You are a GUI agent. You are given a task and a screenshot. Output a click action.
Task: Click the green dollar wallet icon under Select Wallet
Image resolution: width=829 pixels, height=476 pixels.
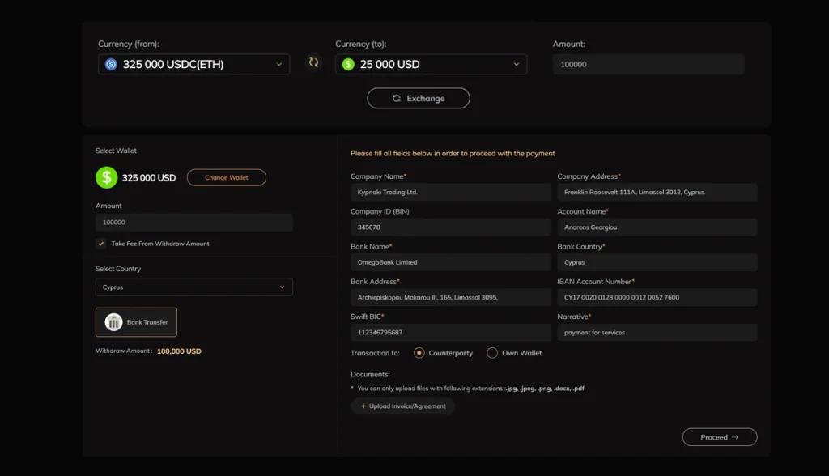pos(105,177)
